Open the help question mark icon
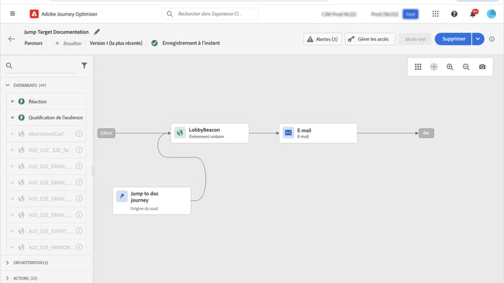The width and height of the screenshot is (504, 283). [x=454, y=14]
